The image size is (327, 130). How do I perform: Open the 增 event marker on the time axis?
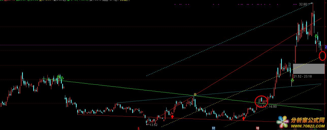point(258,128)
